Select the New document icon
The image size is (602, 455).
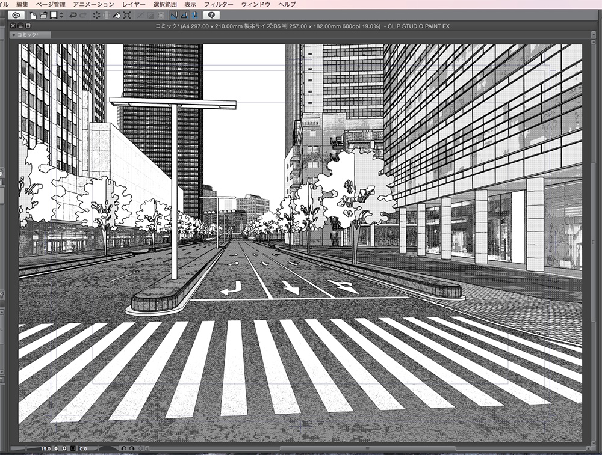33,16
